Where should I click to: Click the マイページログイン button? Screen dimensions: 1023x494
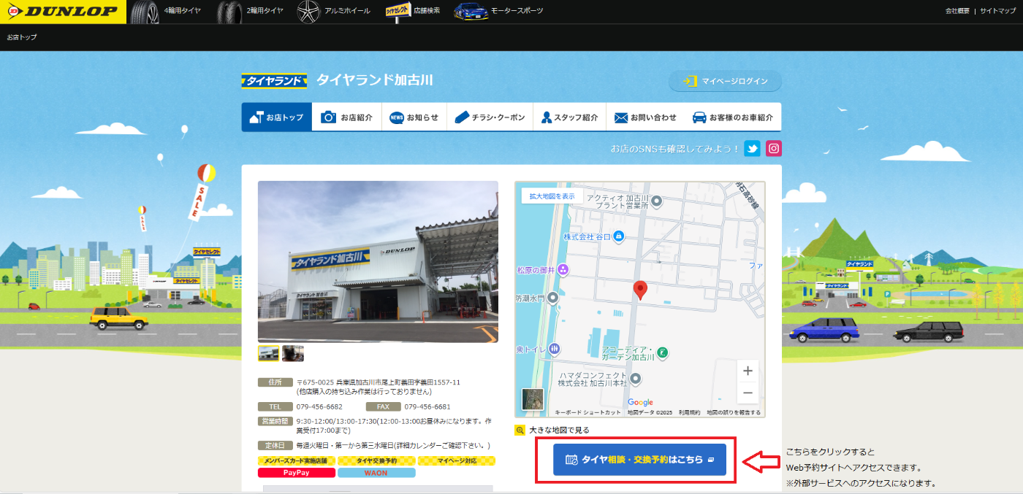(725, 81)
